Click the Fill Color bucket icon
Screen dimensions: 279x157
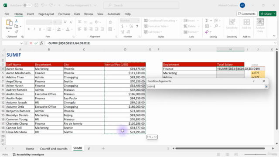[x=59, y=29]
